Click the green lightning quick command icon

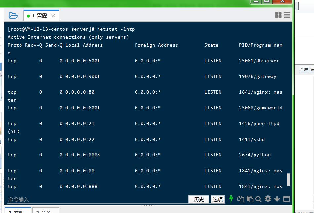point(231,199)
